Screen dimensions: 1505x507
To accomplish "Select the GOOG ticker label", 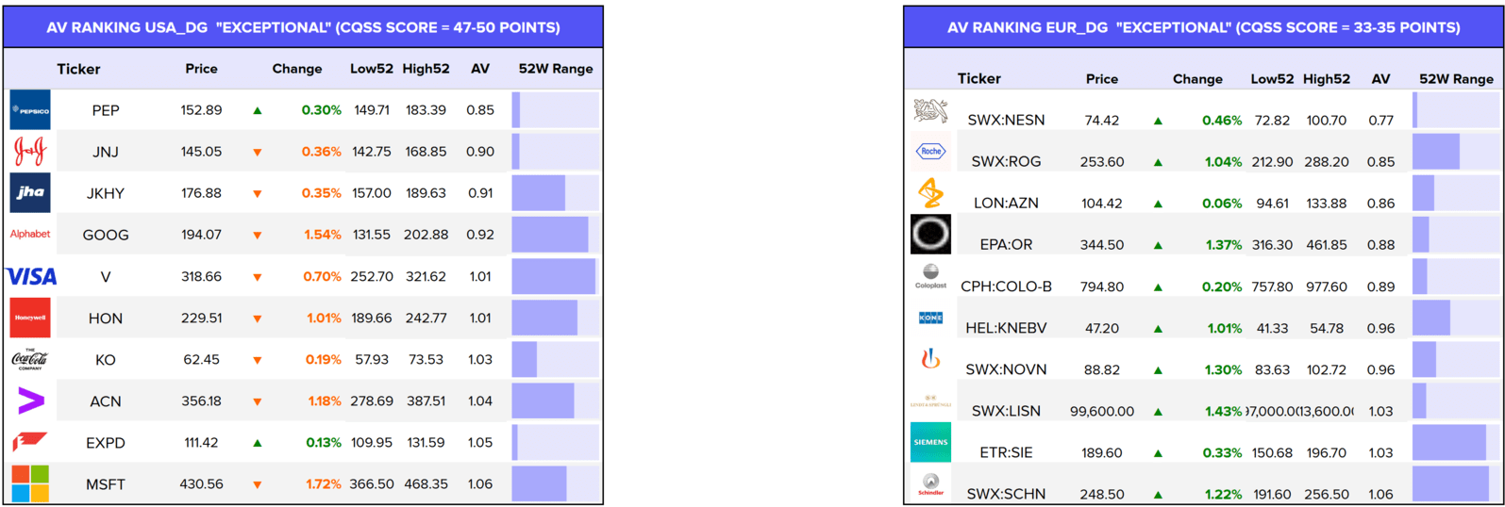I will [106, 235].
